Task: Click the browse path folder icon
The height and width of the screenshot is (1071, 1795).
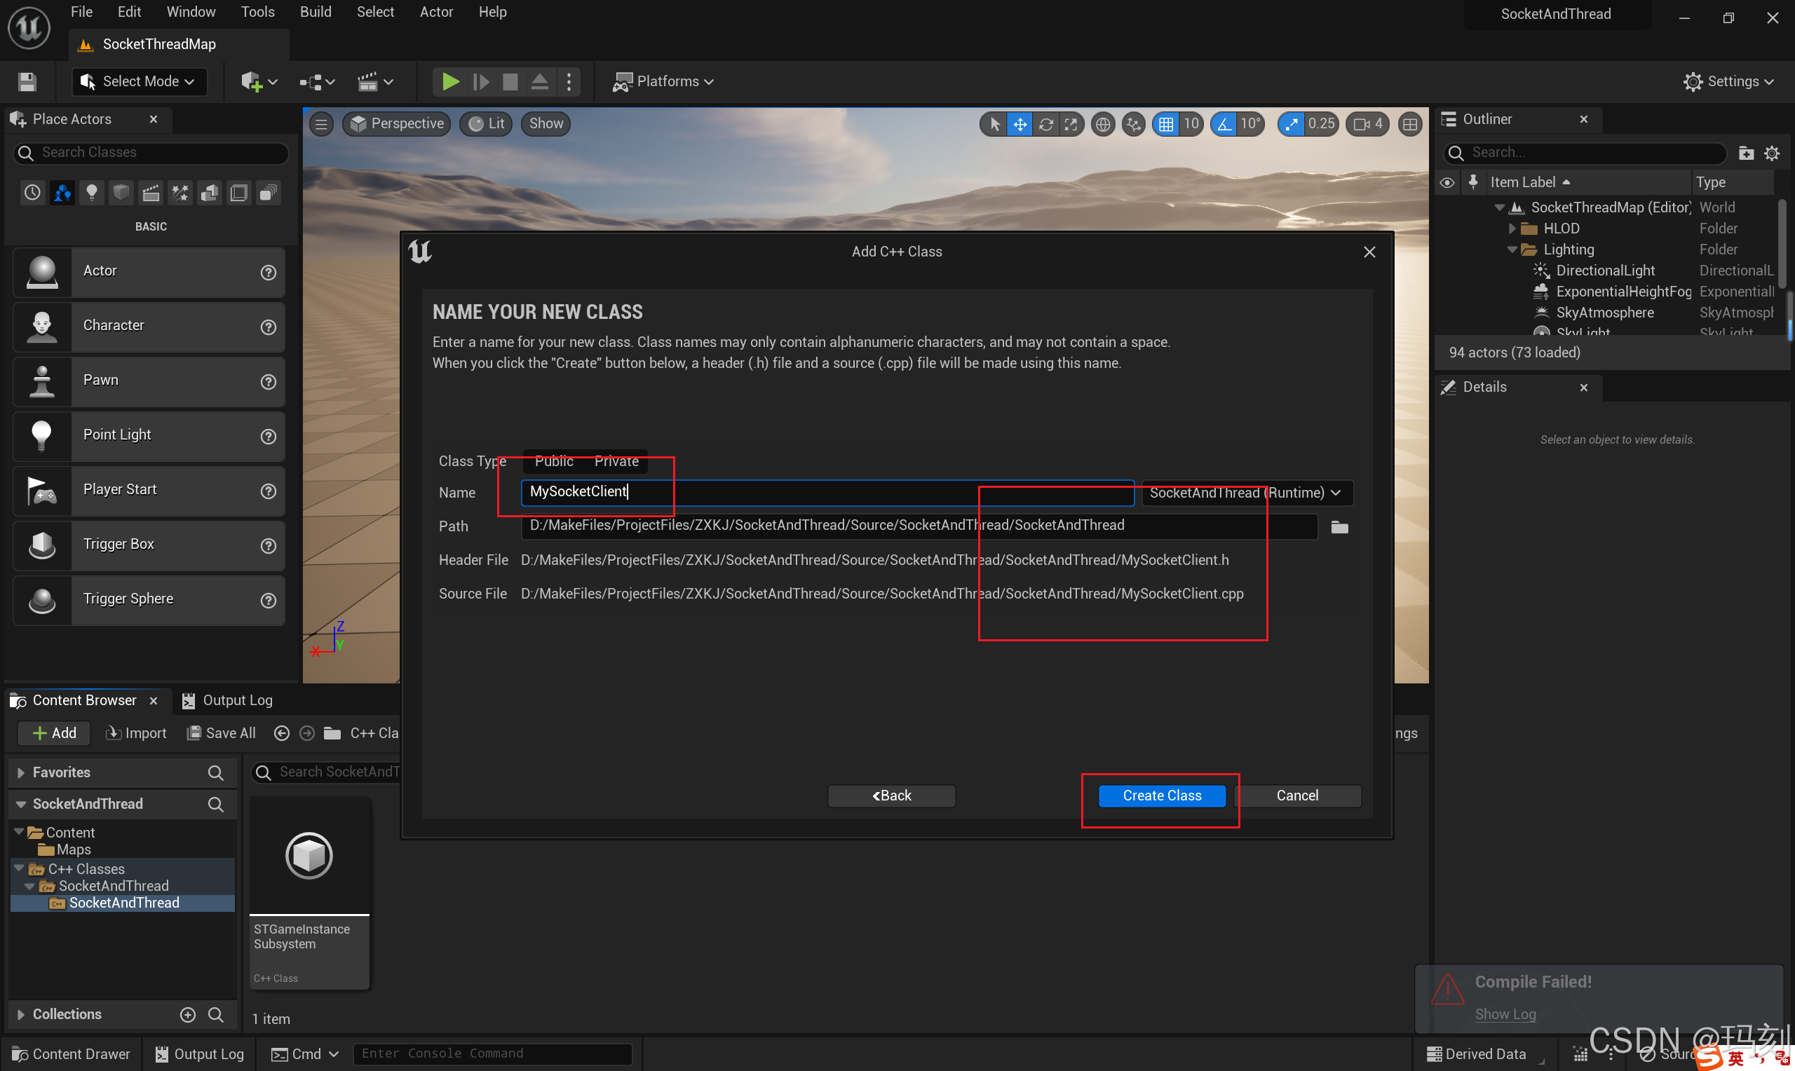Action: (x=1339, y=527)
